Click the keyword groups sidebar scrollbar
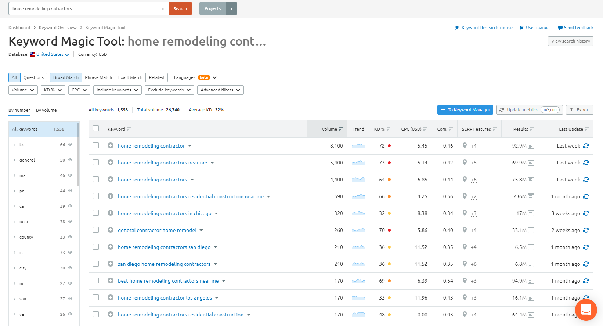The width and height of the screenshot is (603, 326). (78, 154)
